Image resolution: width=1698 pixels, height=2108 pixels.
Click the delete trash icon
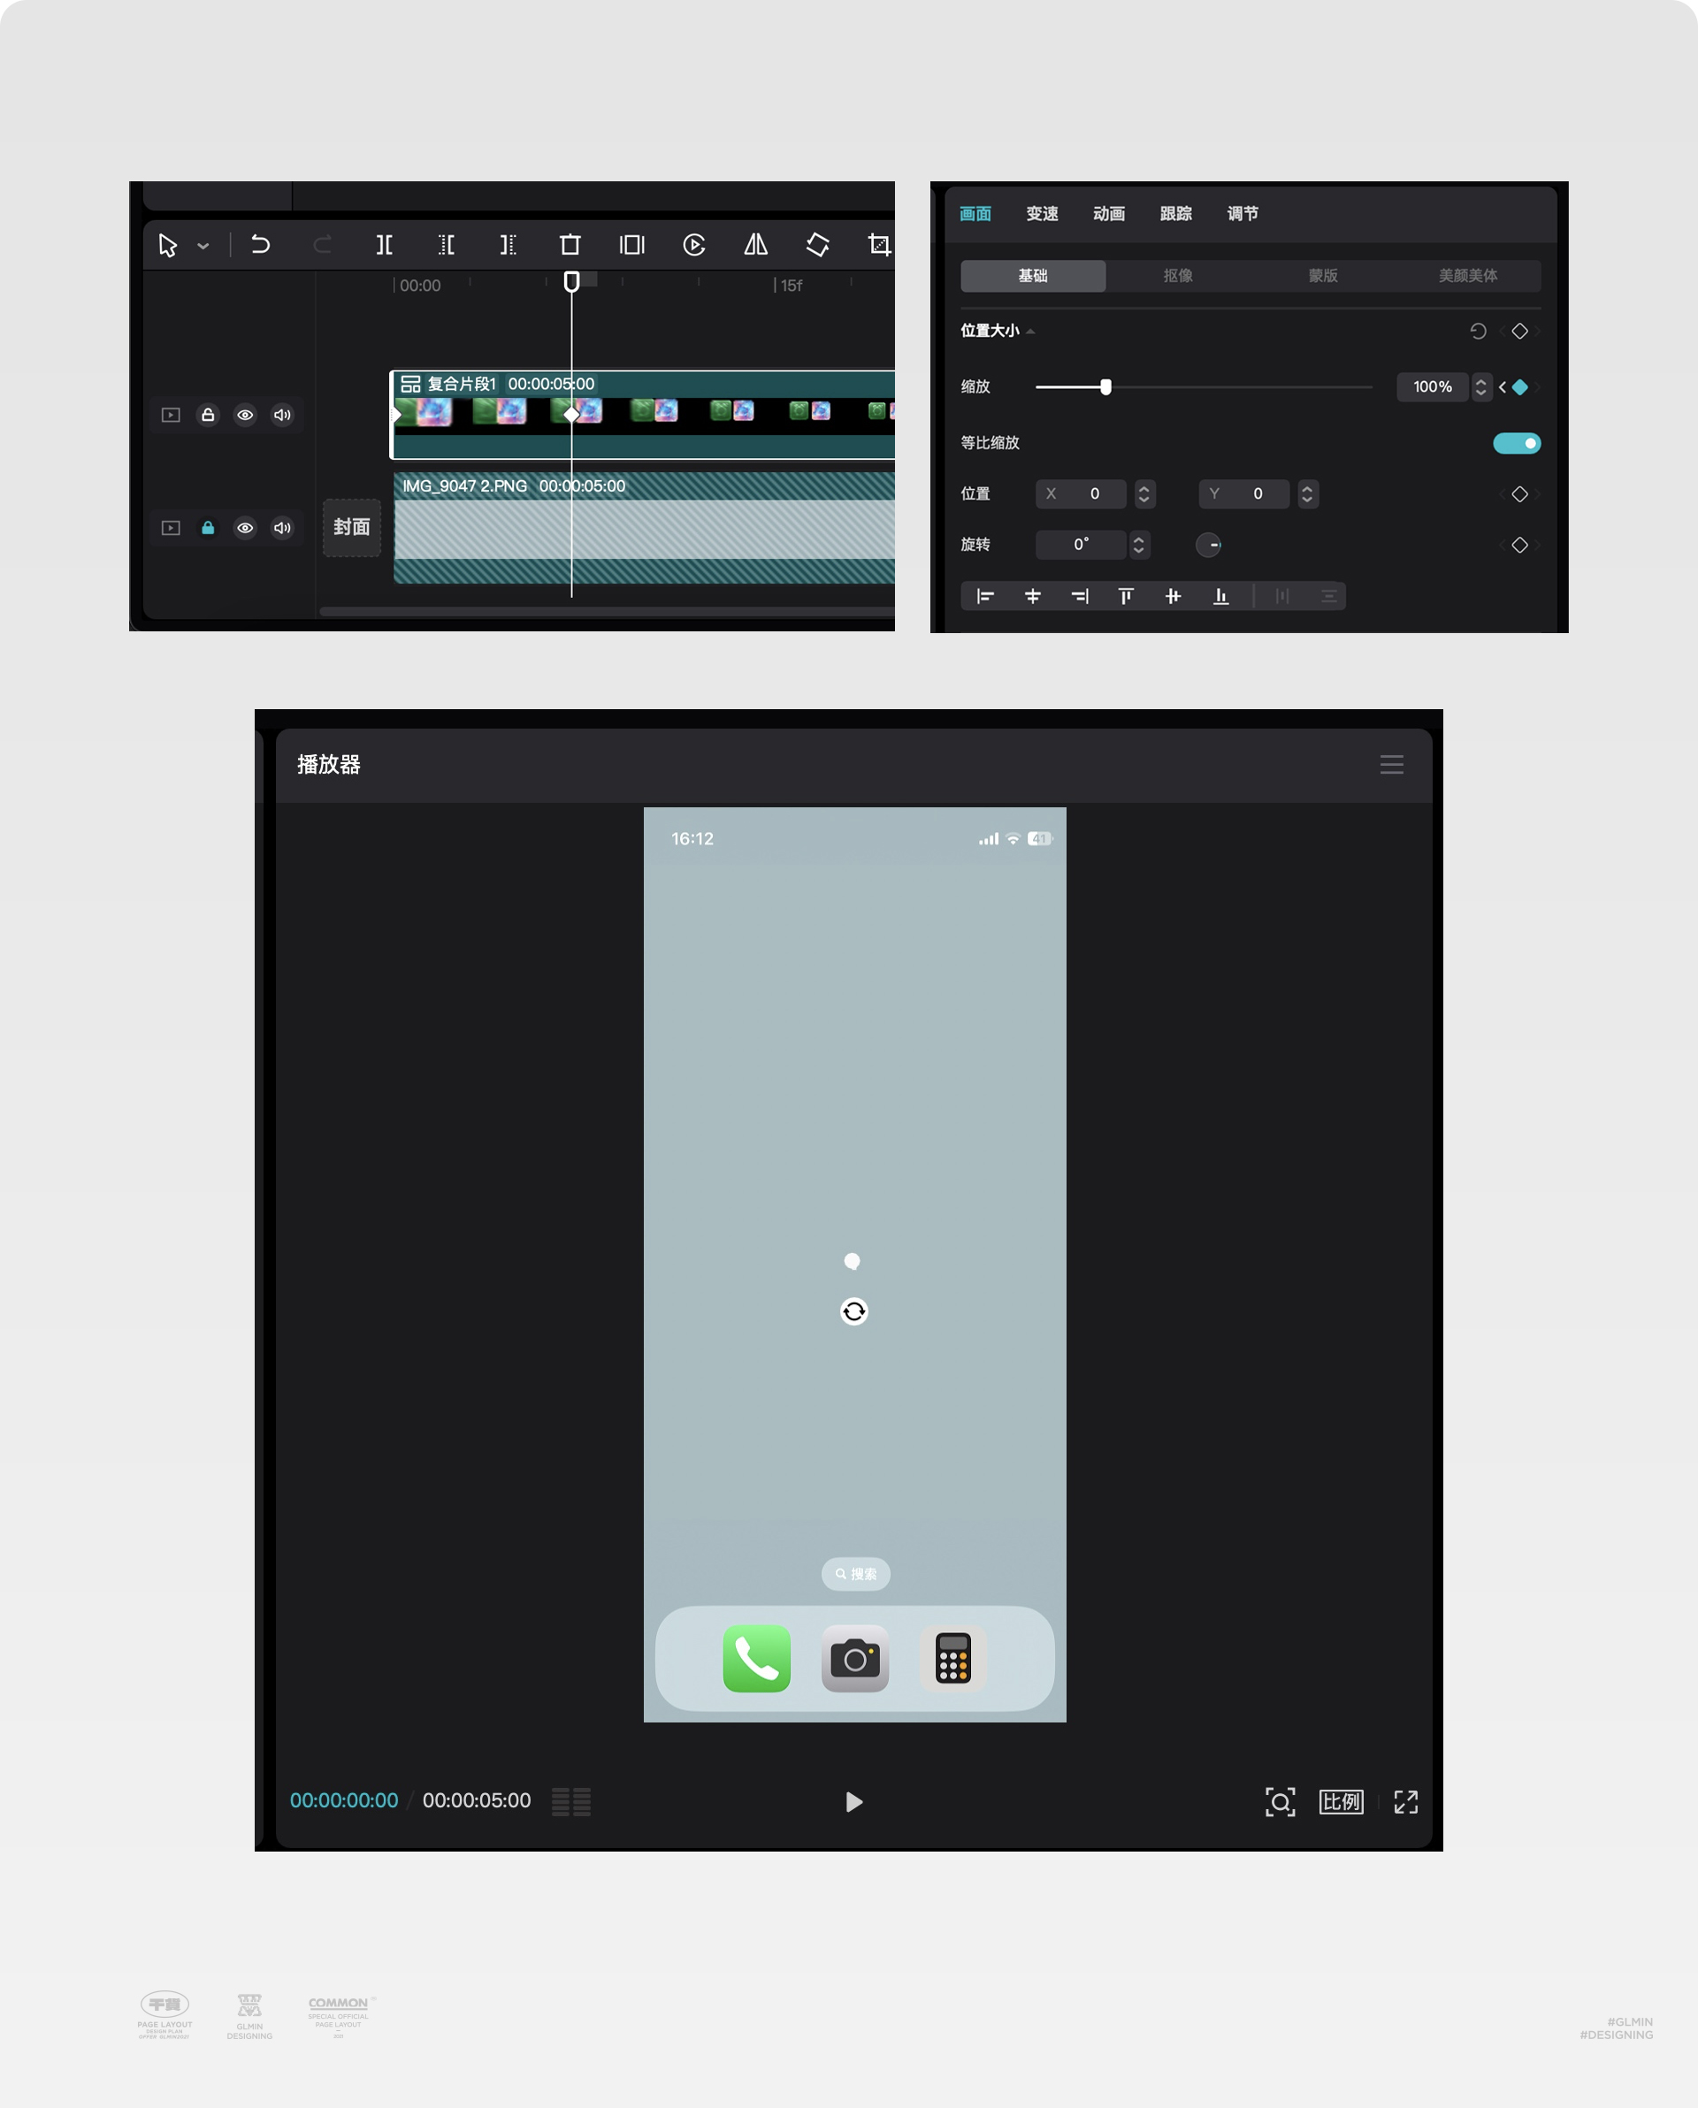(570, 244)
